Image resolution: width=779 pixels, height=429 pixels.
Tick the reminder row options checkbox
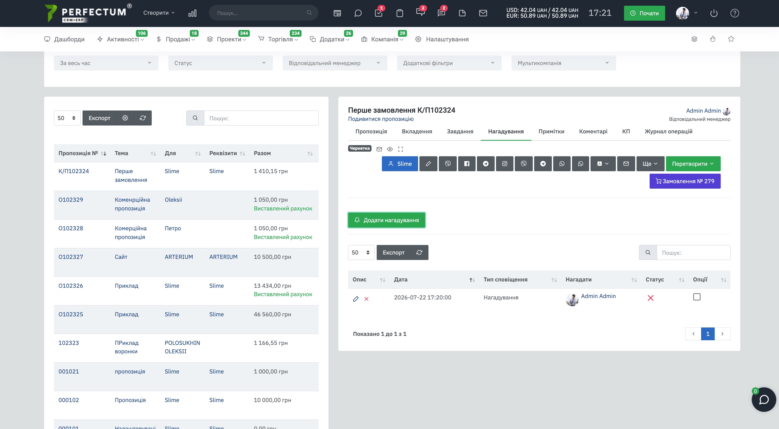[696, 297]
